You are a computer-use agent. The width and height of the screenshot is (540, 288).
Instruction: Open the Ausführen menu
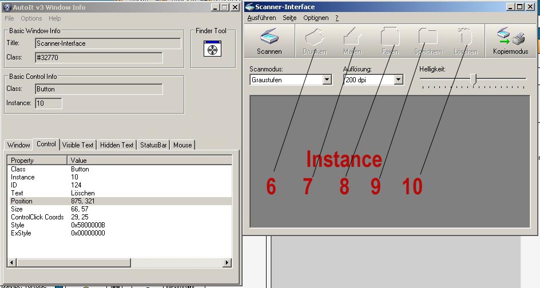[x=261, y=18]
